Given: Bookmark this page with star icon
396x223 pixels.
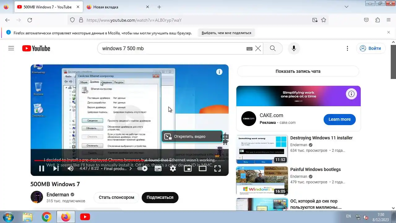Looking at the screenshot, I should (x=324, y=20).
